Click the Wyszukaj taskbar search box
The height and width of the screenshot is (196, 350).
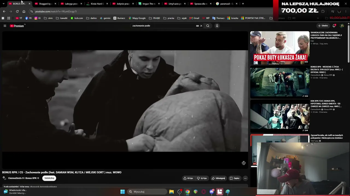point(148,192)
